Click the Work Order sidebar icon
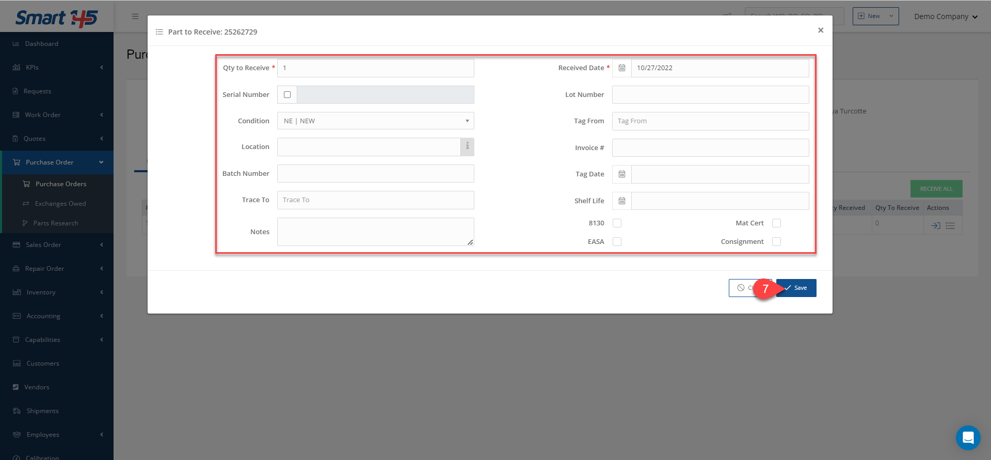This screenshot has height=460, width=991. (16, 115)
